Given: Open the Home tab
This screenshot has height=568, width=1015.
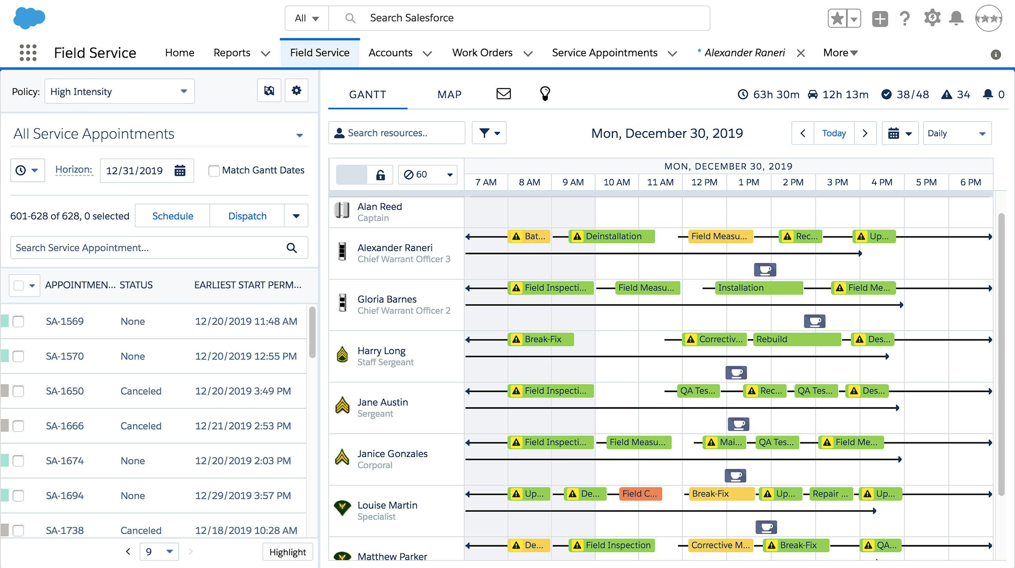Looking at the screenshot, I should (180, 53).
